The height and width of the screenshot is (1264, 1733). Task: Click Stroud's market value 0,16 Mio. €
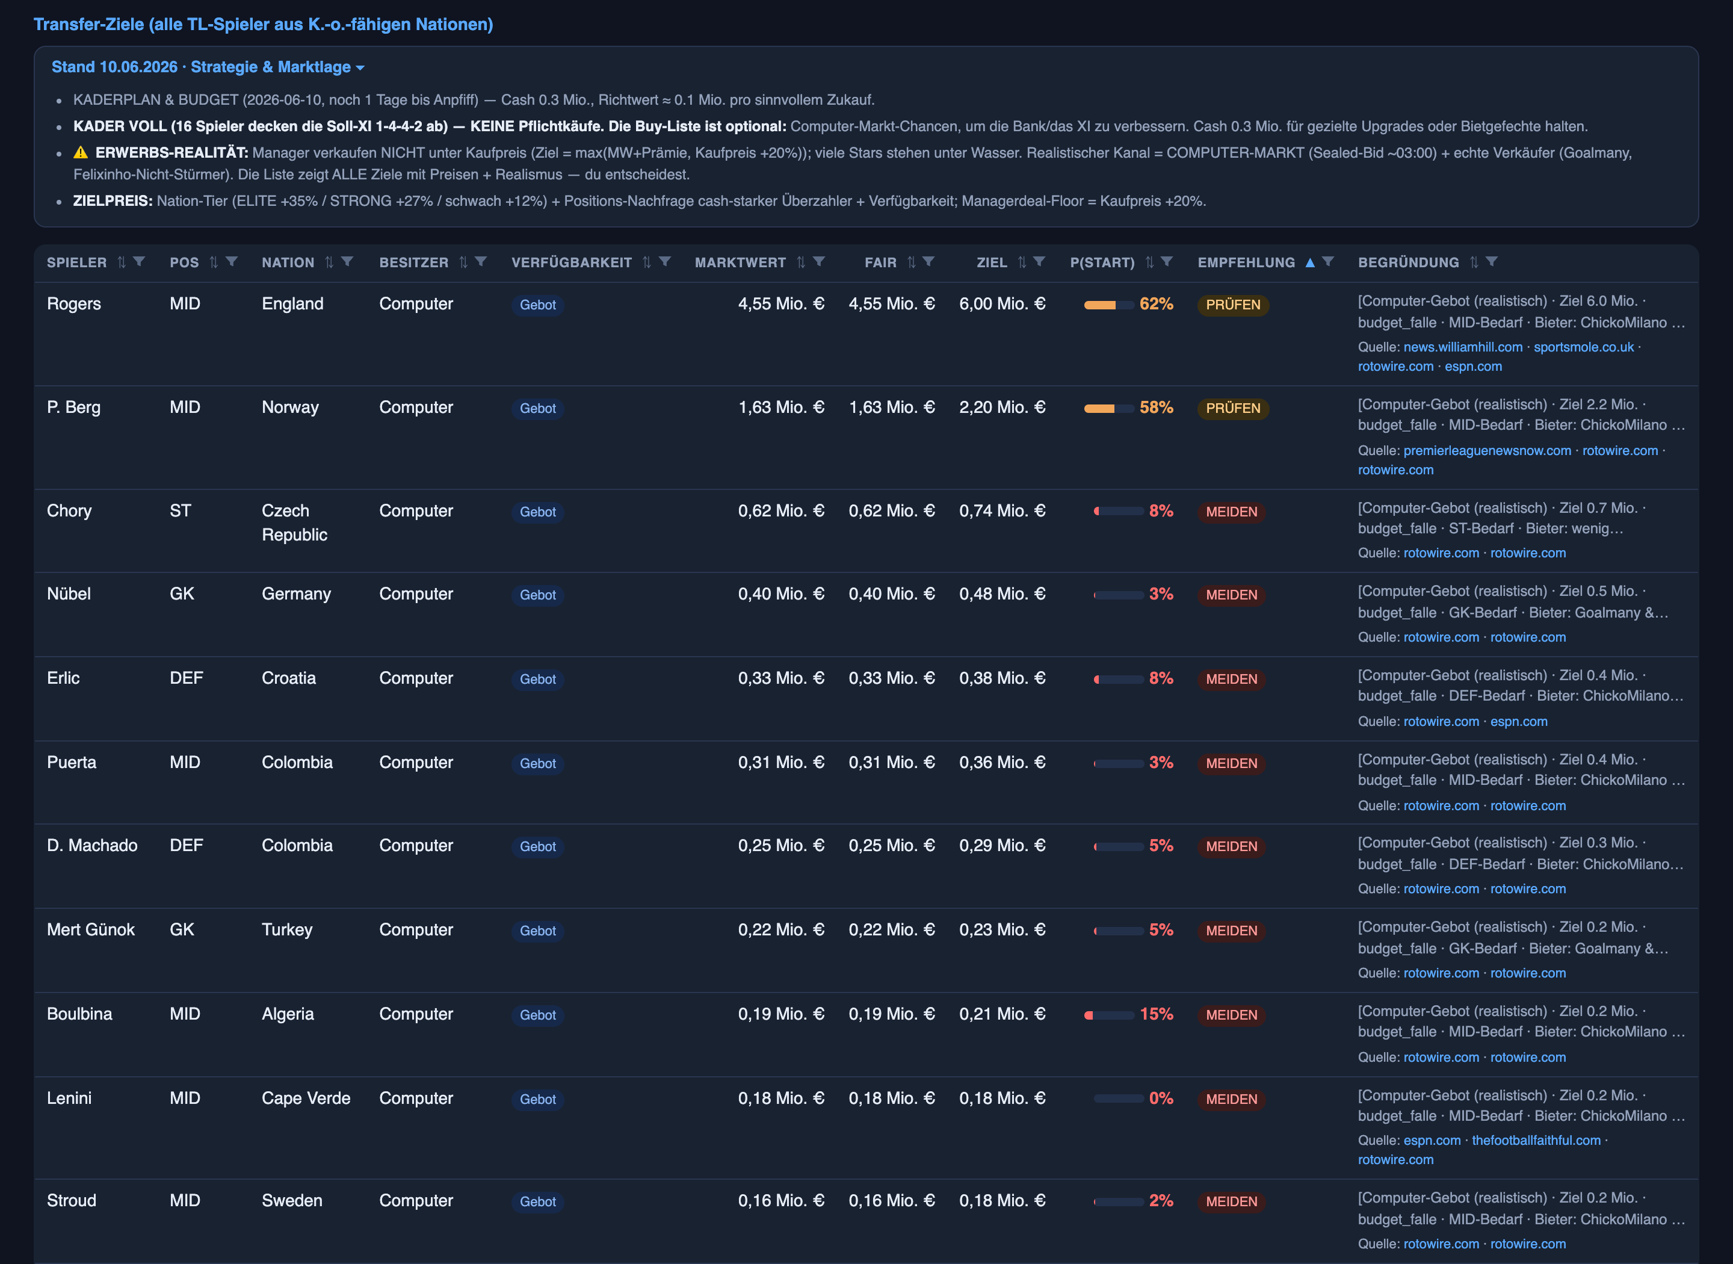(x=781, y=1200)
